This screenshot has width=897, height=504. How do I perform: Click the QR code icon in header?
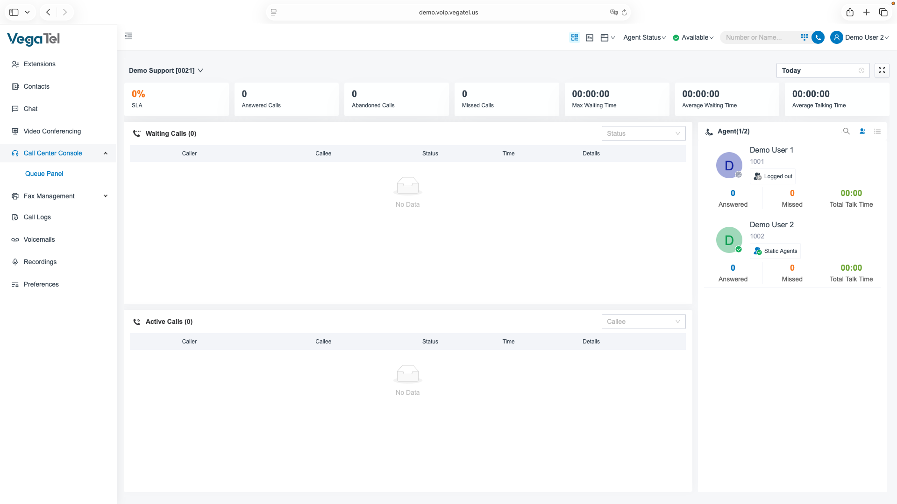point(574,37)
